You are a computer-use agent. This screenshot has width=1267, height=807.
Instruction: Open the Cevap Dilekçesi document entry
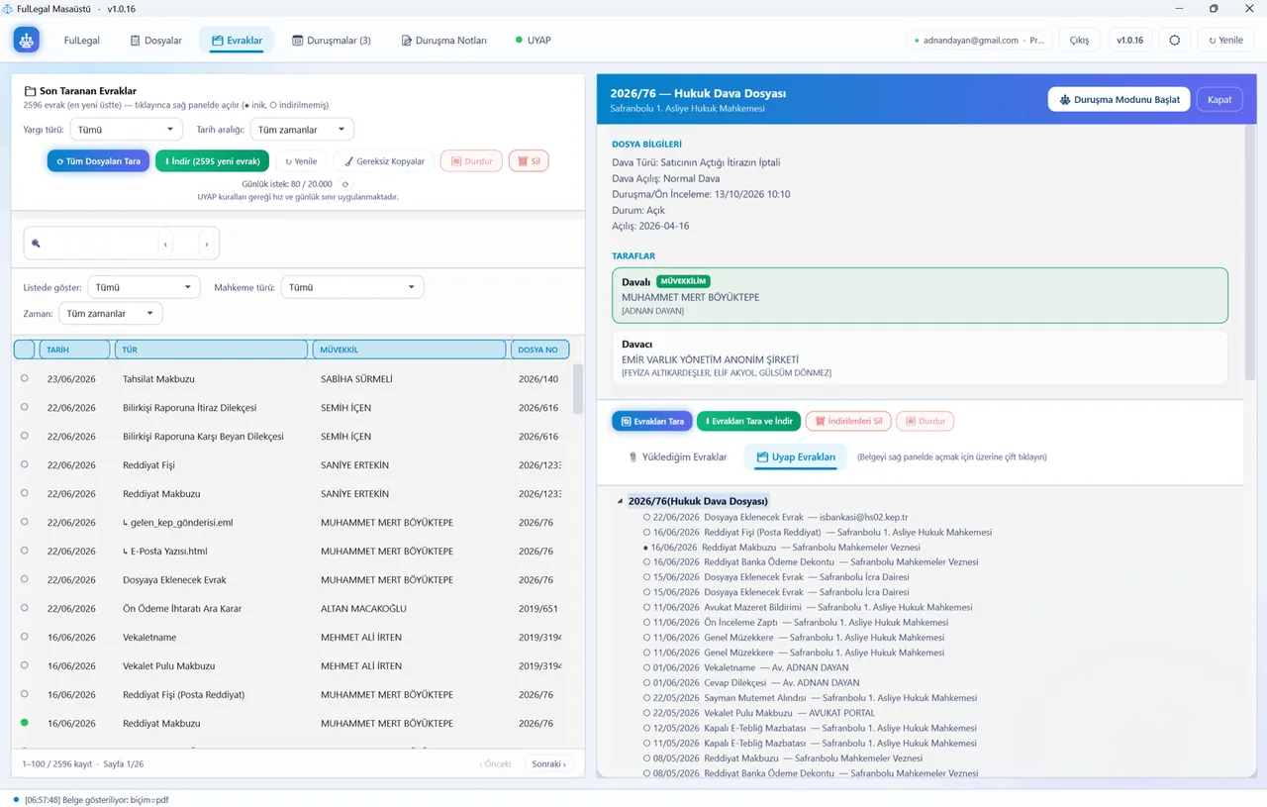(x=734, y=682)
